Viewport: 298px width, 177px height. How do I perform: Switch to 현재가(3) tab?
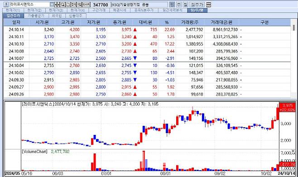click(x=56, y=10)
